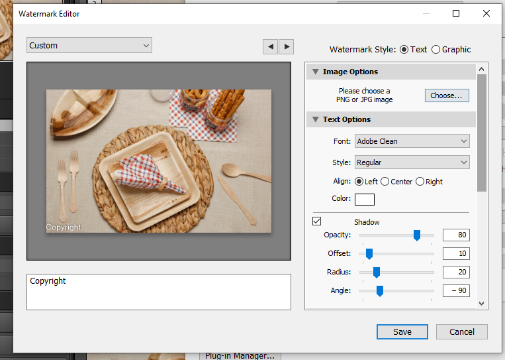Click the previous photo left arrow
The width and height of the screenshot is (505, 360).
click(x=270, y=46)
